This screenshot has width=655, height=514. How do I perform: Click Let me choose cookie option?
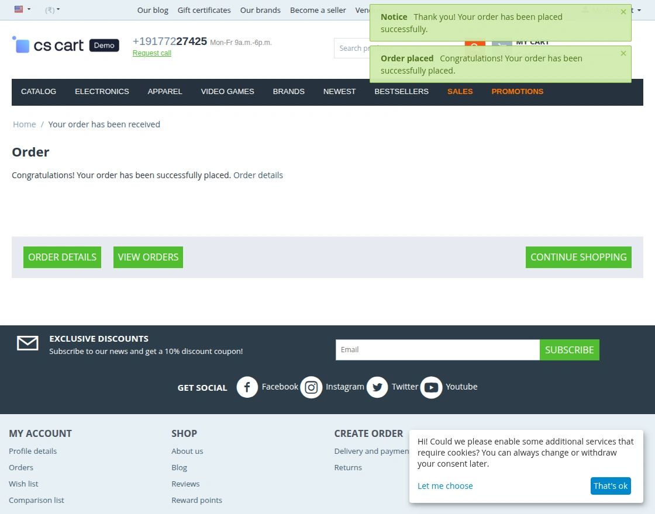(445, 485)
